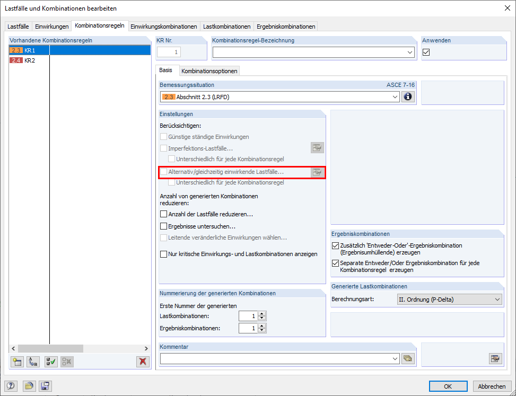Image resolution: width=516 pixels, height=396 pixels.
Task: Select KR2 in combination rules list
Action: tap(80, 60)
